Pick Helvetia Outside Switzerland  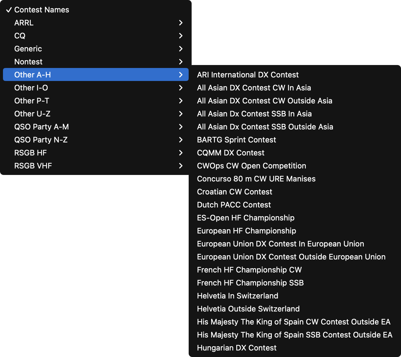295,309
